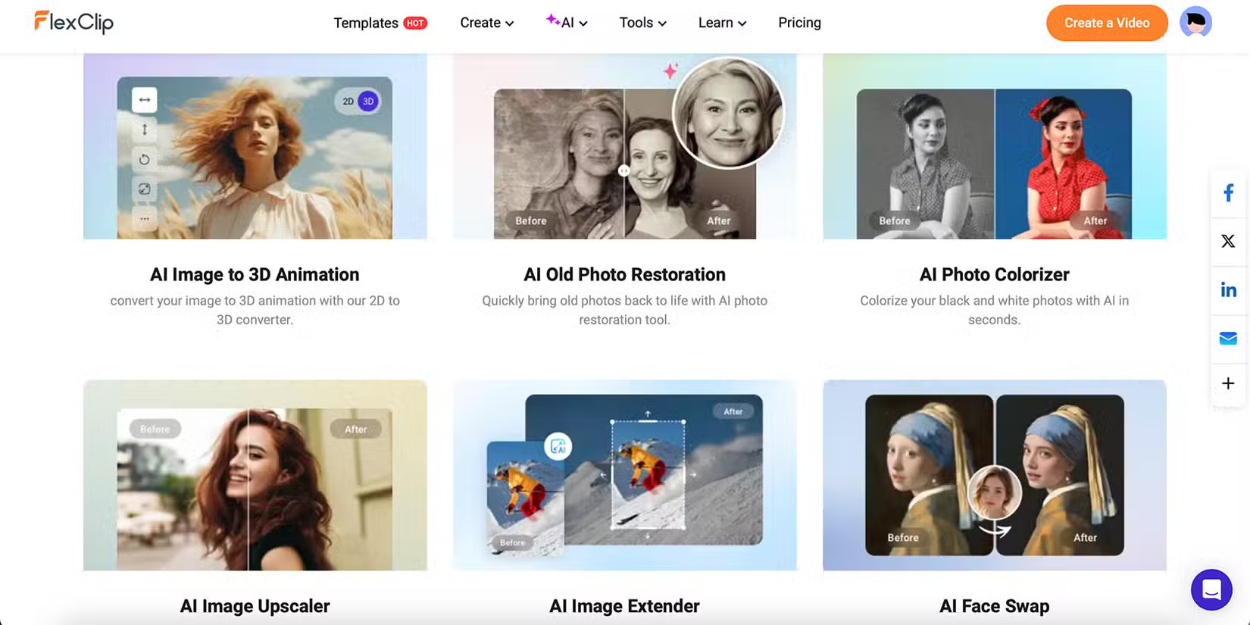Viewport: 1250px width, 625px height.
Task: Expand the Create dropdown menu
Action: [486, 23]
